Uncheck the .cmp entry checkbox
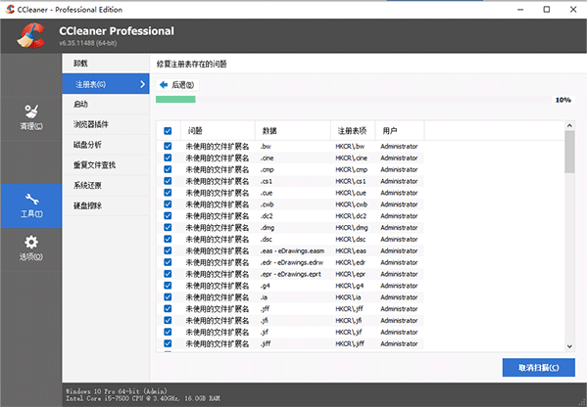The image size is (587, 407). pos(168,169)
